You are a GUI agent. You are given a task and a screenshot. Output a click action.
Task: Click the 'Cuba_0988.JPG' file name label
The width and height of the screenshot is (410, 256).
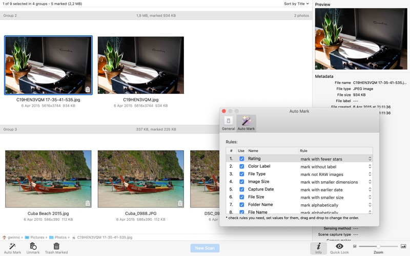pos(140,214)
